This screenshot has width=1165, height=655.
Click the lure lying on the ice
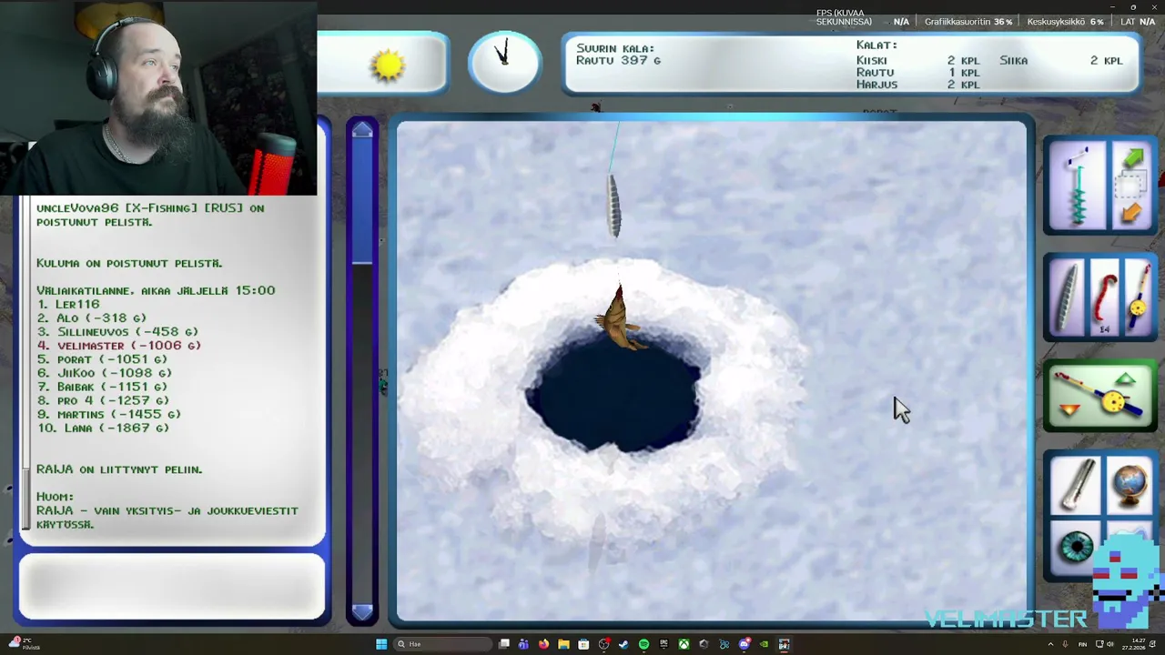(614, 207)
